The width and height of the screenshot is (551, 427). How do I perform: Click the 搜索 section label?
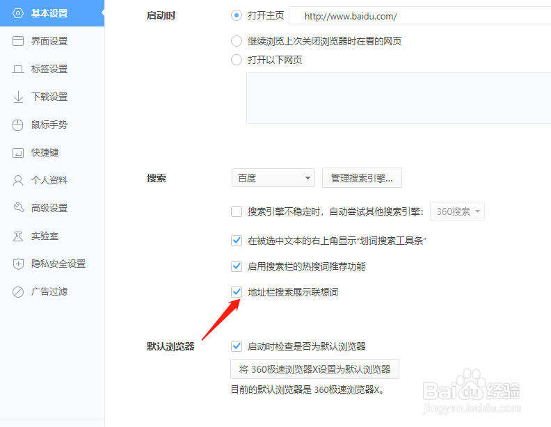tap(157, 179)
